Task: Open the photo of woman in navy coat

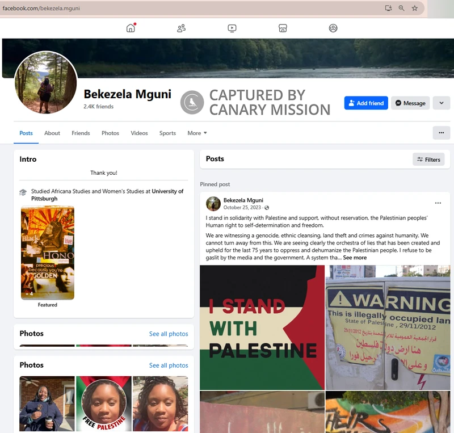Action: [47, 403]
